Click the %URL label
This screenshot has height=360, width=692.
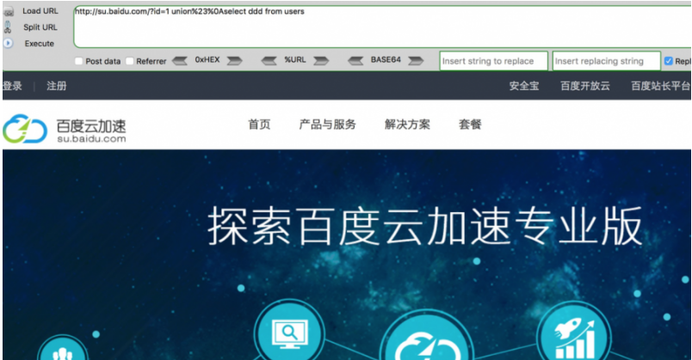[295, 59]
